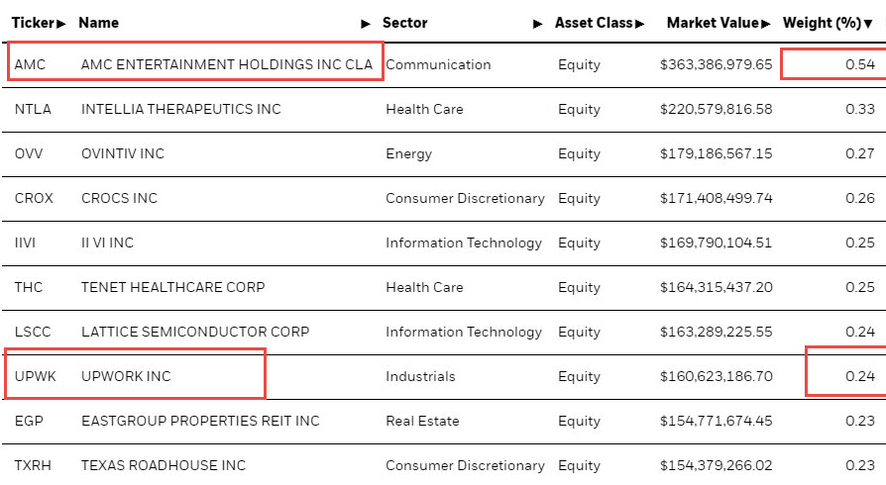Toggle the Weight (%) descending arrow

tap(868, 24)
